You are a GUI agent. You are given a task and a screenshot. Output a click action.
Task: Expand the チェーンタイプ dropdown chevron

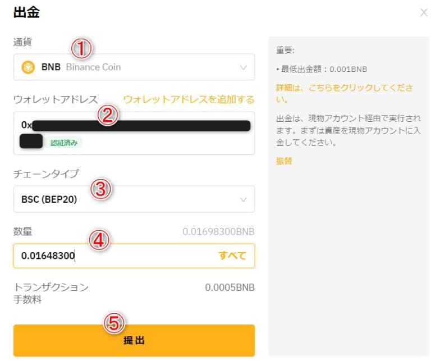pos(243,200)
